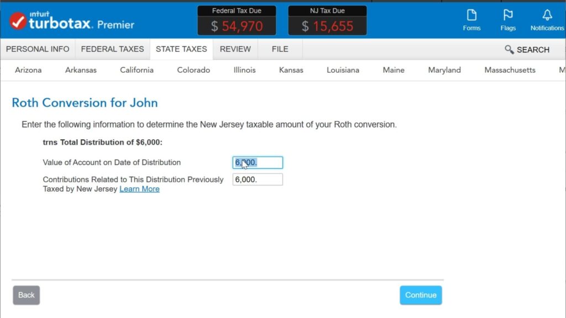The image size is (566, 318).
Task: Select the Maryland state tab
Action: (x=444, y=70)
